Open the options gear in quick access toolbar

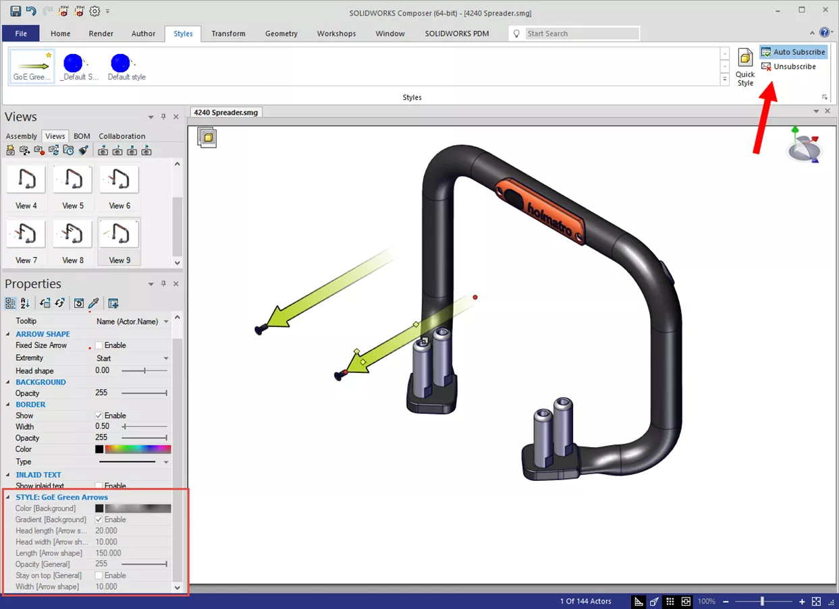[x=95, y=11]
